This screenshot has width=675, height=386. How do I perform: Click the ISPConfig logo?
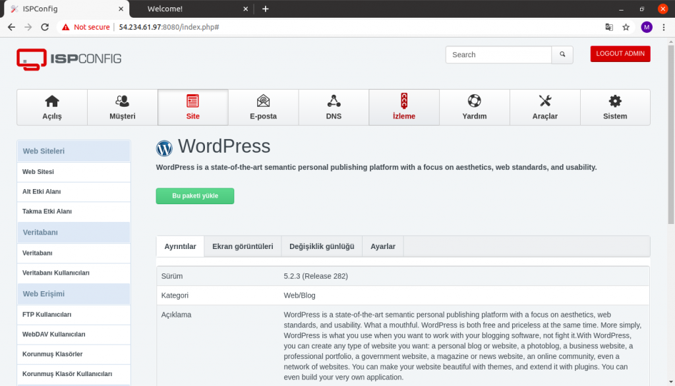(69, 59)
